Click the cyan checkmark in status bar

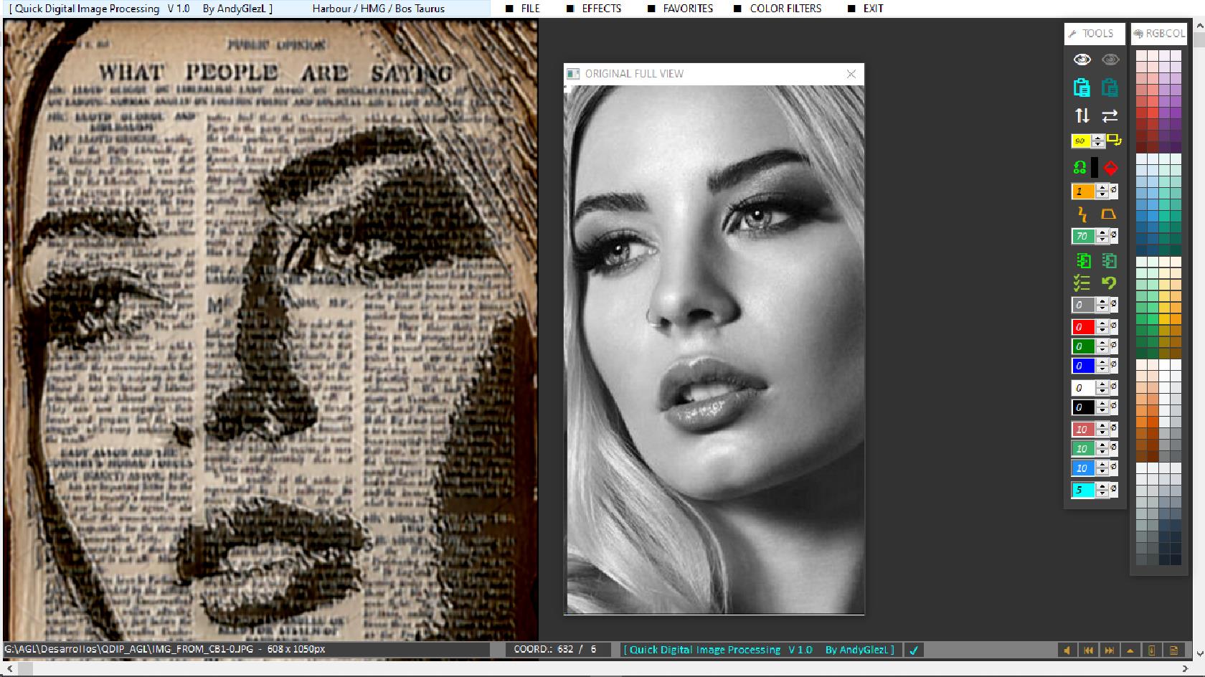pyautogui.click(x=914, y=650)
